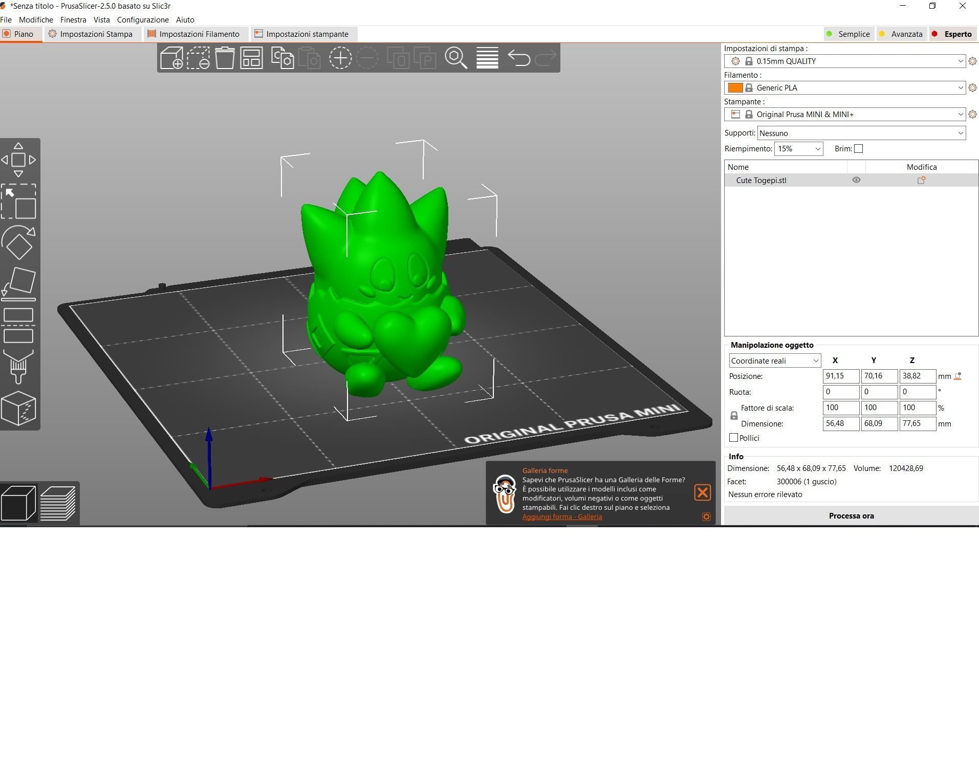Follow the Aggiungi forma - Galleria link
This screenshot has height=765, width=979.
click(x=562, y=516)
